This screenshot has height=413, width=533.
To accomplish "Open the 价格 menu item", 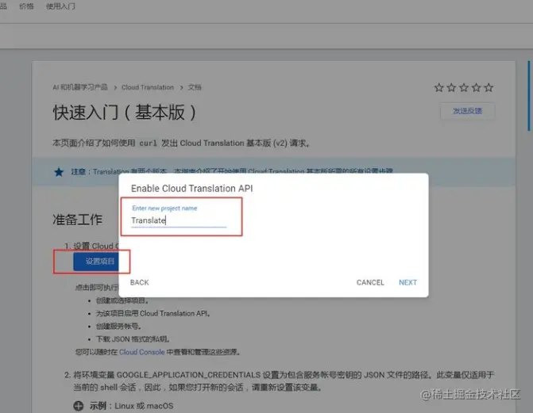I will coord(26,6).
